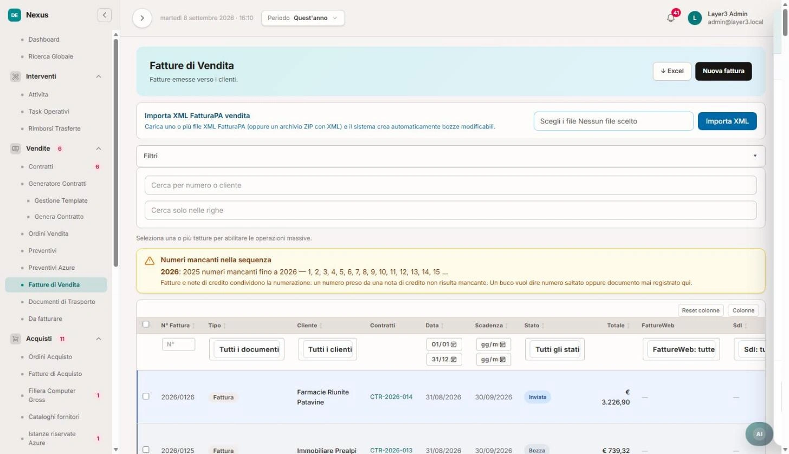Click the warning triangle in the missing numbers alert

pyautogui.click(x=150, y=261)
